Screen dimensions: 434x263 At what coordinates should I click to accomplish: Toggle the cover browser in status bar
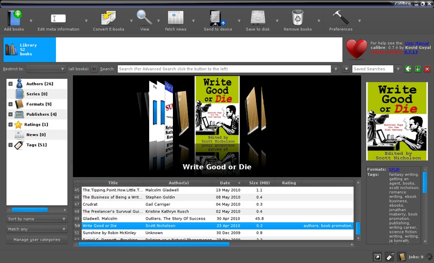(377, 257)
